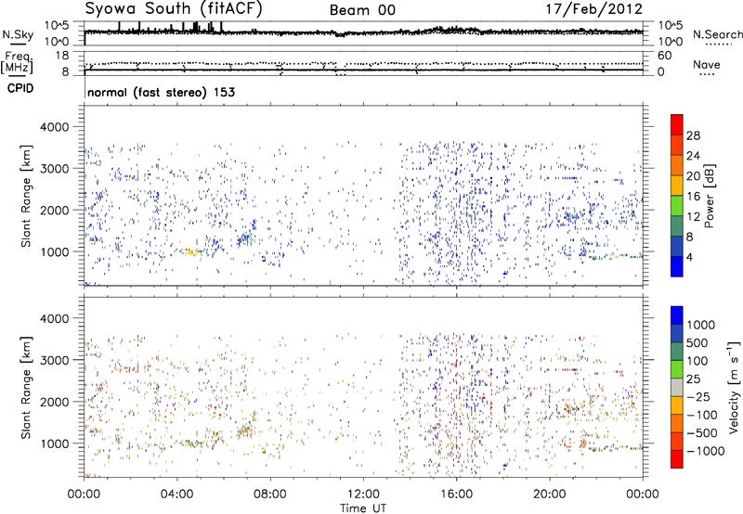Click '4000' on power panel range axis
The image size is (743, 514).
54,127
